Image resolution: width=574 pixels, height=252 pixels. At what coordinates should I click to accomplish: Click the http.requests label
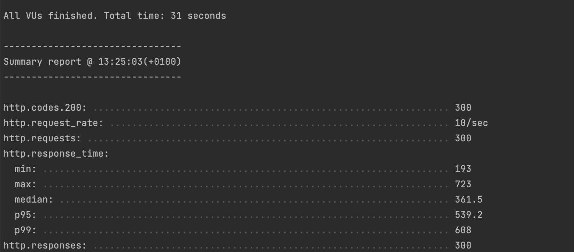pos(42,138)
